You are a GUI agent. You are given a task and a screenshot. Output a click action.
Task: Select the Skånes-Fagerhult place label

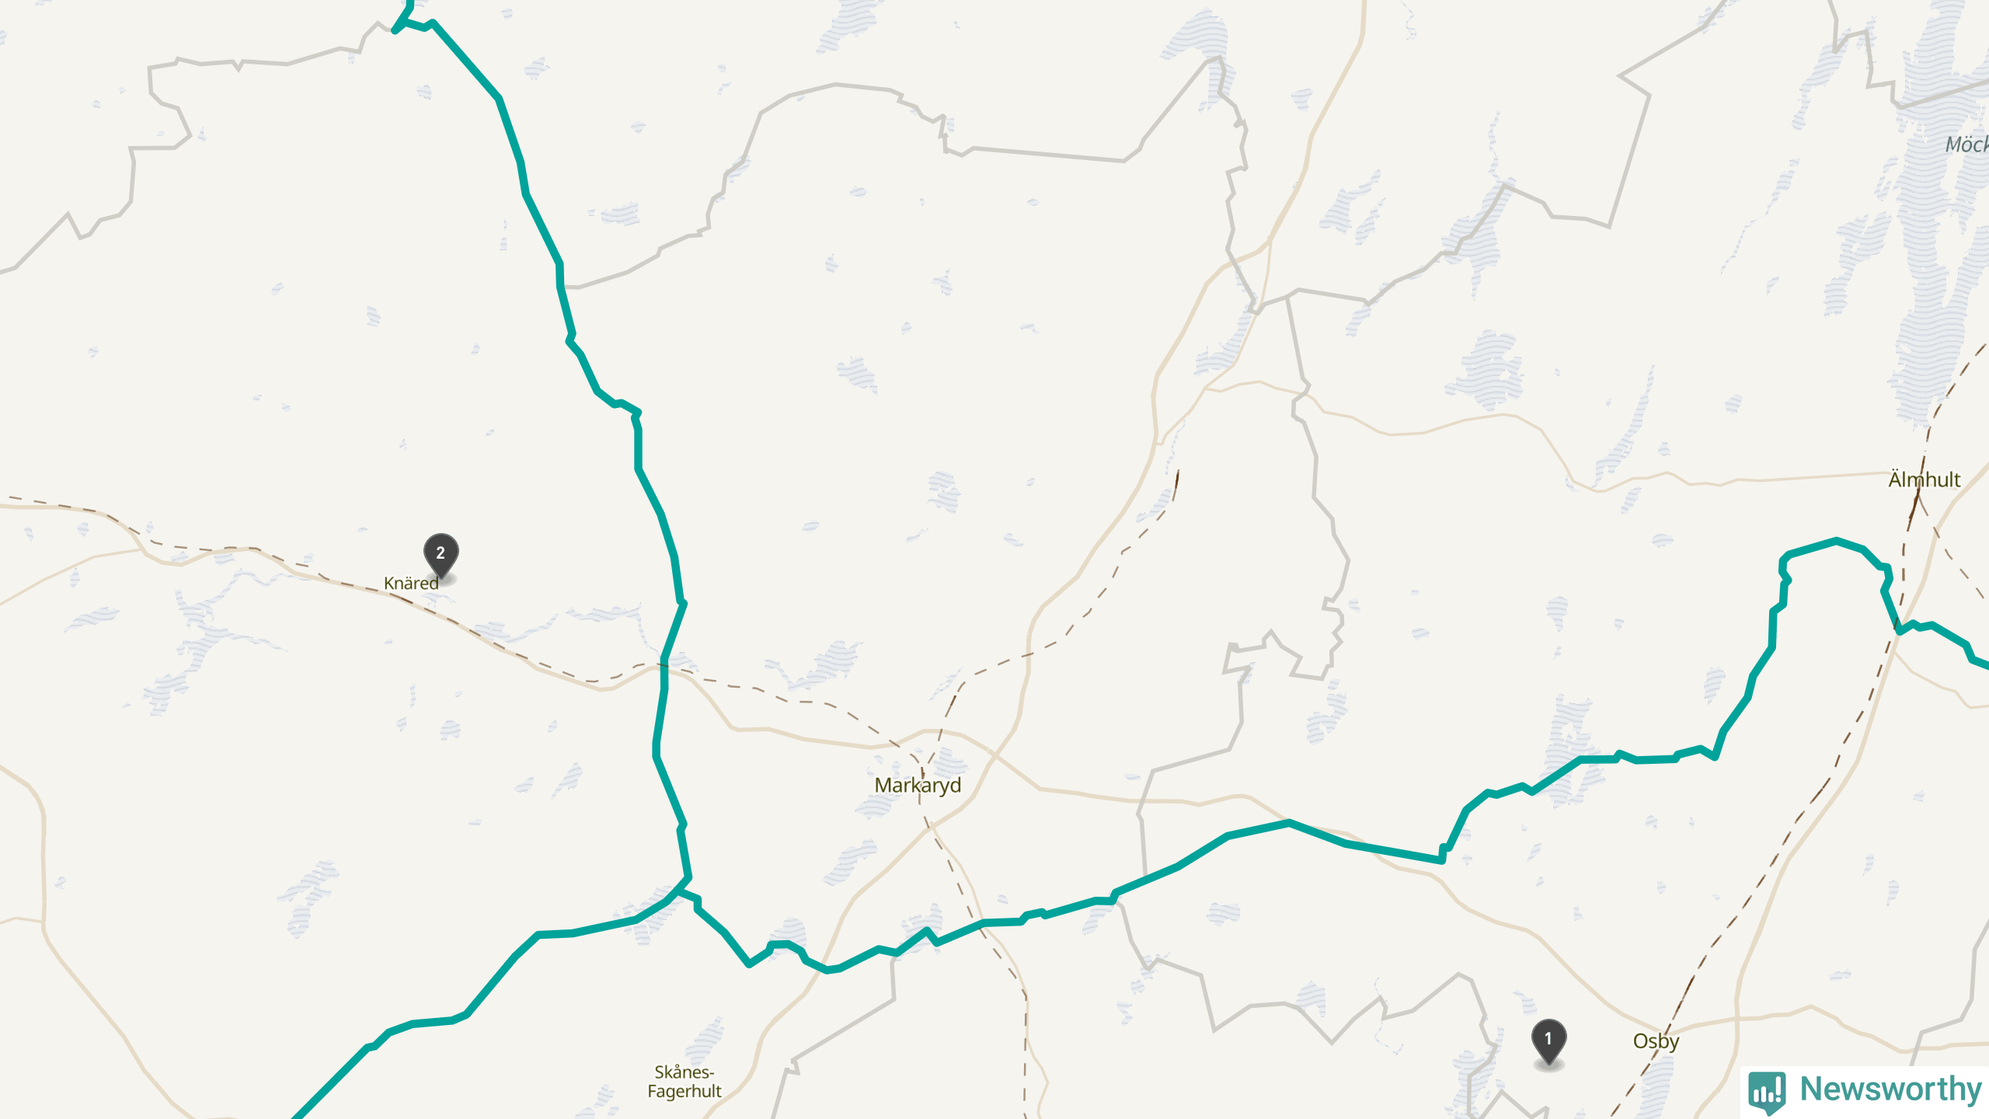coord(684,1082)
